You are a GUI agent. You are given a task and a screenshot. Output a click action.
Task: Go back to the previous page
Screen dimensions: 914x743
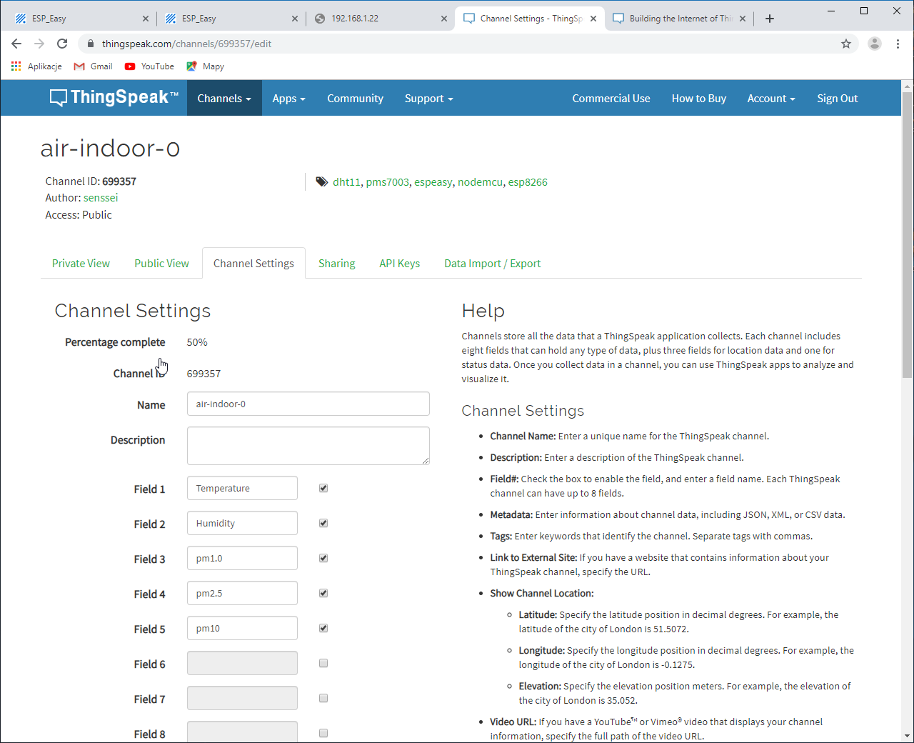click(x=16, y=44)
